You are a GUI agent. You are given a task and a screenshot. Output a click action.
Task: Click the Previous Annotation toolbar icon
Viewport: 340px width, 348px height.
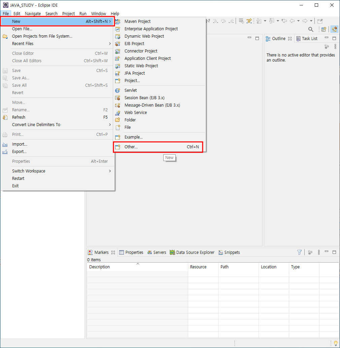coord(272,21)
